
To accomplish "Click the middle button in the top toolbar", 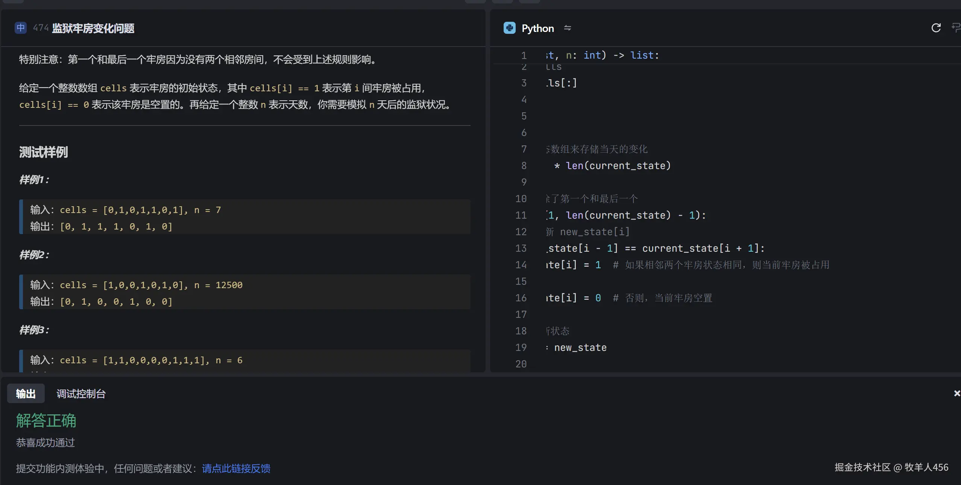I will 502,1.
